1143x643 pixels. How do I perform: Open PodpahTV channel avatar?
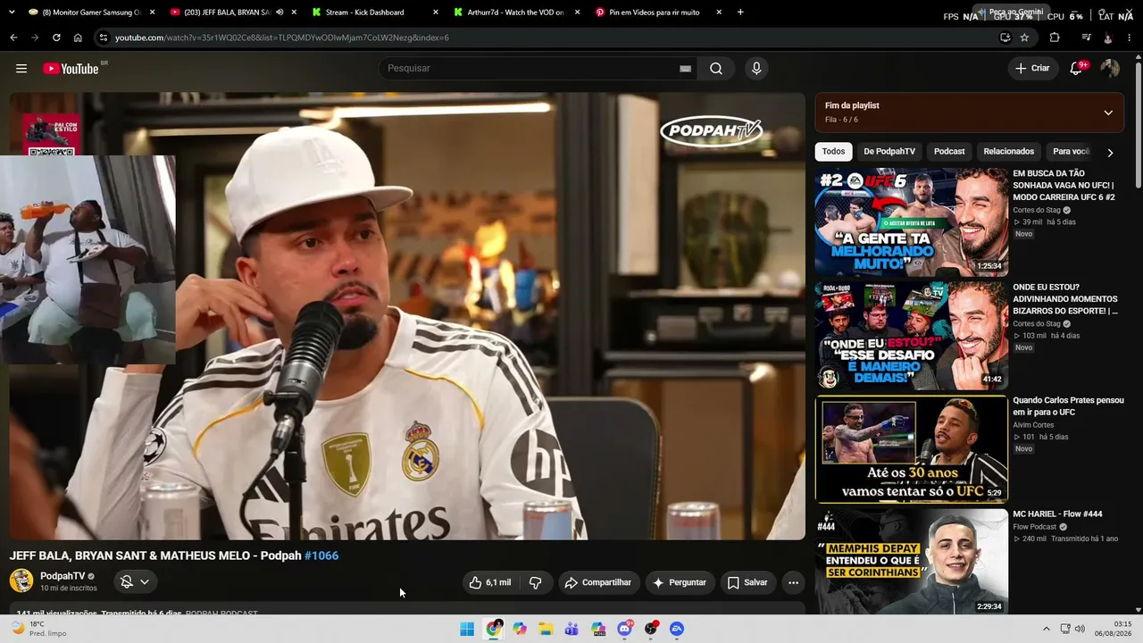pyautogui.click(x=21, y=580)
